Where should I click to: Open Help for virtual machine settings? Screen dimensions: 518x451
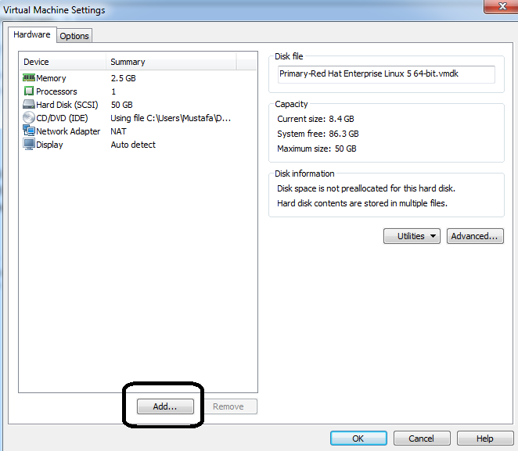point(485,438)
